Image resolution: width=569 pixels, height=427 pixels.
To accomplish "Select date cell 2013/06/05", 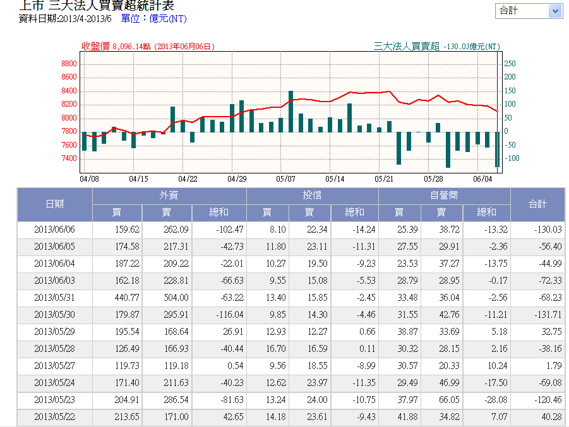I will (54, 247).
